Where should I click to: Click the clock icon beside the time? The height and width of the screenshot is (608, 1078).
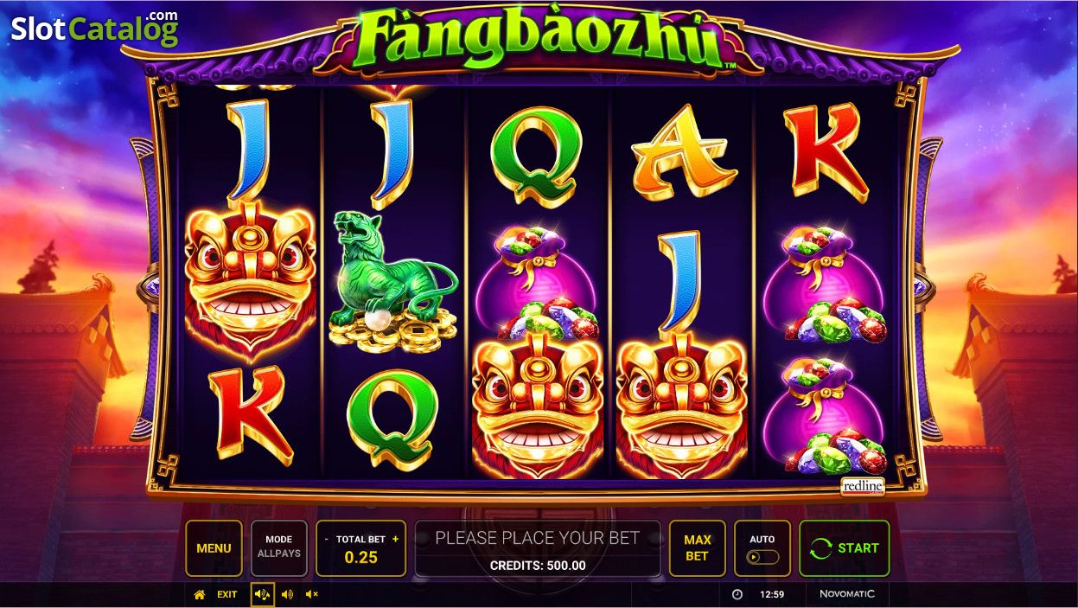coord(737,594)
